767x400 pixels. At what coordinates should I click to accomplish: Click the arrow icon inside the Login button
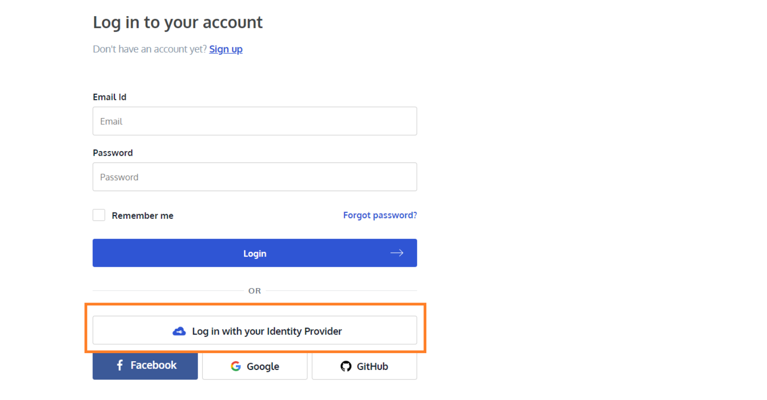(397, 253)
